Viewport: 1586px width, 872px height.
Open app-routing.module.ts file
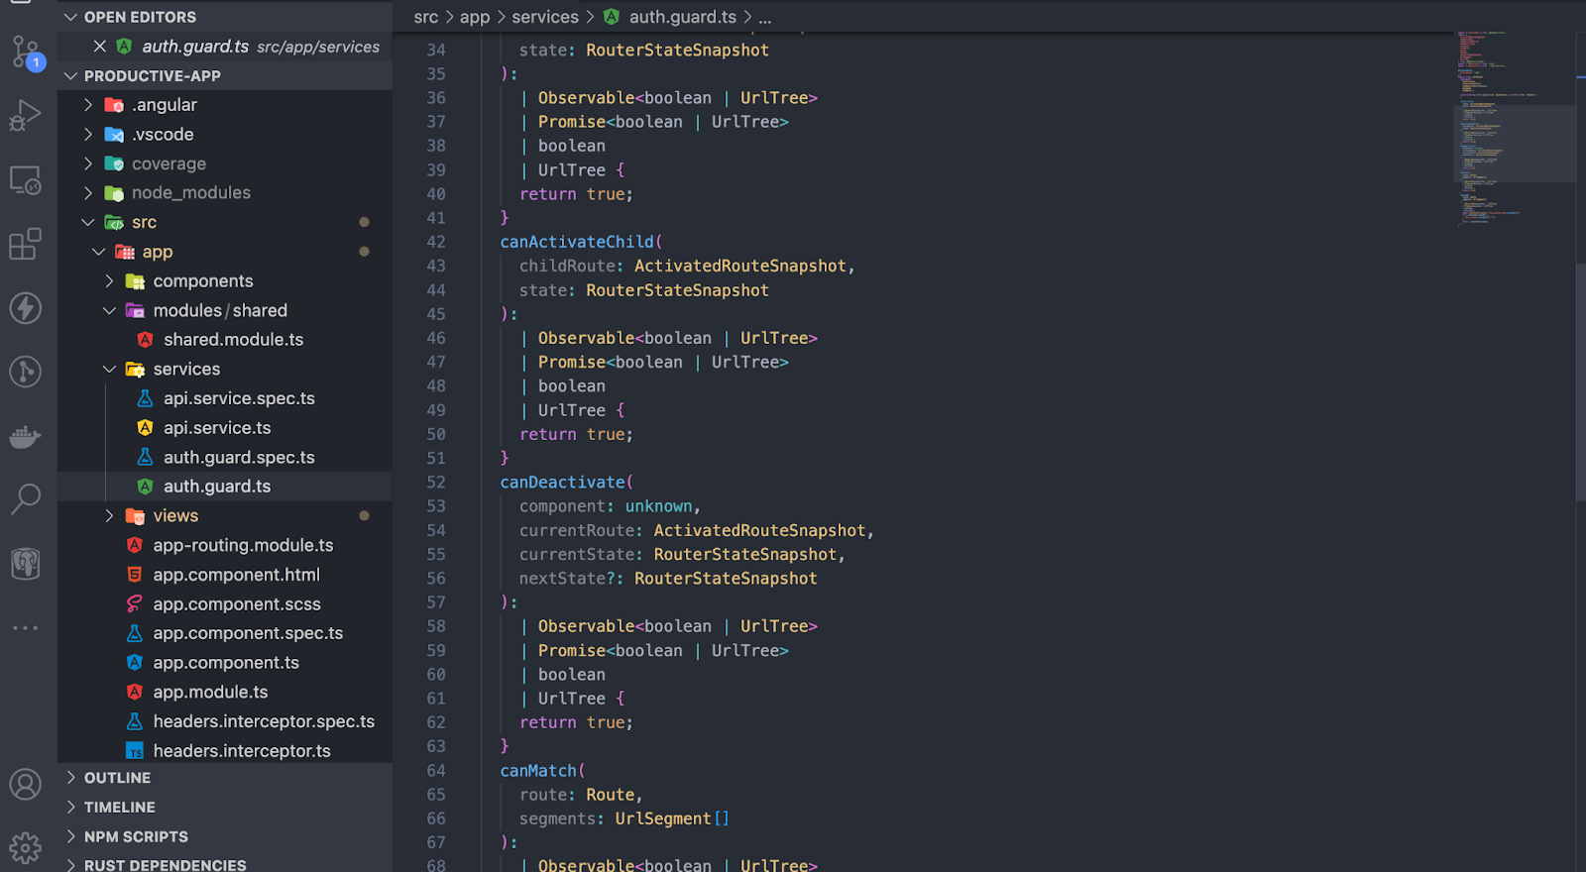243,546
